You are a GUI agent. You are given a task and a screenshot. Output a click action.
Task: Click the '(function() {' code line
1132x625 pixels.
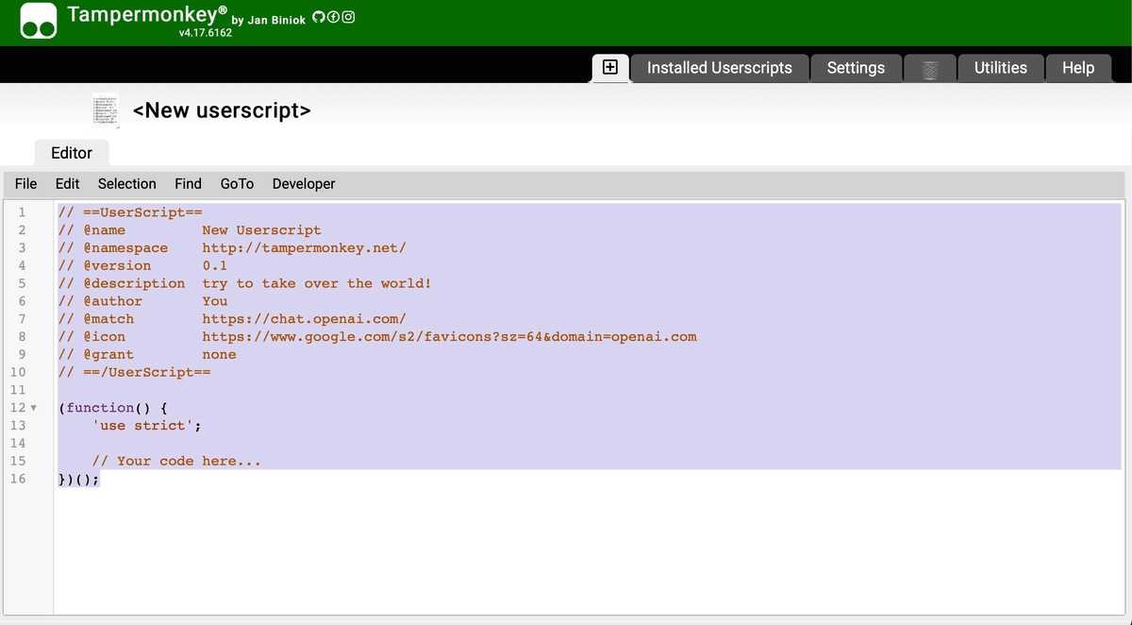point(112,408)
